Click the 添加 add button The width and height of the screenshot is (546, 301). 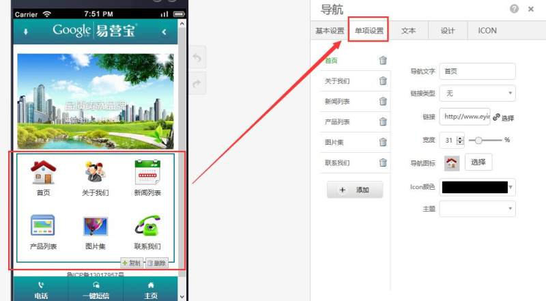(x=355, y=190)
